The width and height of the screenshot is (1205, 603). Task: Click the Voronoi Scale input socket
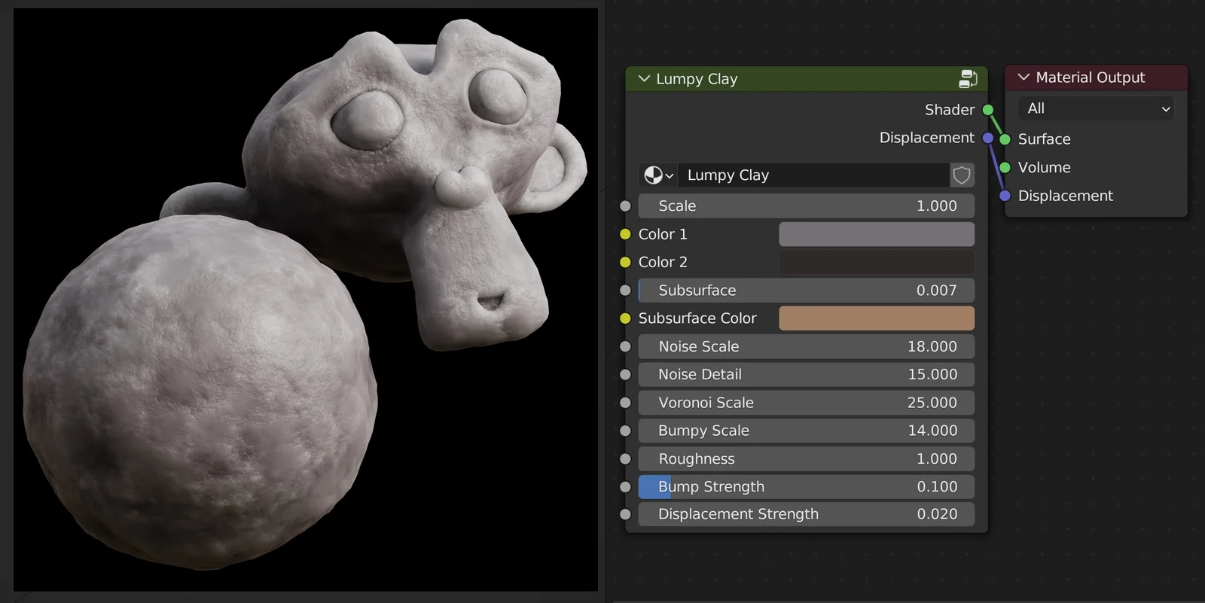[625, 403]
